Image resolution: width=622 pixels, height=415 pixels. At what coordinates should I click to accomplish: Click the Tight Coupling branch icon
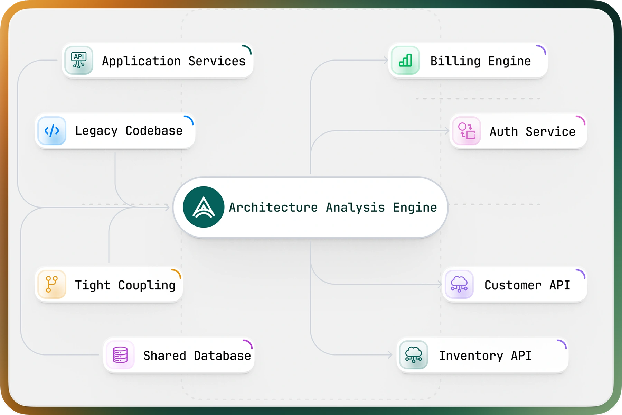52,284
